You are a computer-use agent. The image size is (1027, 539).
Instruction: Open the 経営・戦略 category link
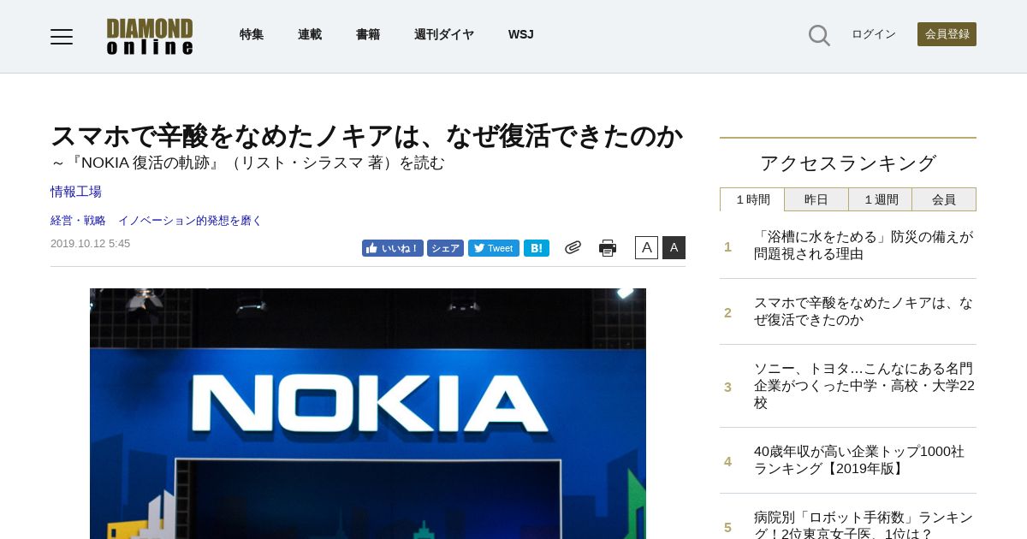pyautogui.click(x=78, y=220)
